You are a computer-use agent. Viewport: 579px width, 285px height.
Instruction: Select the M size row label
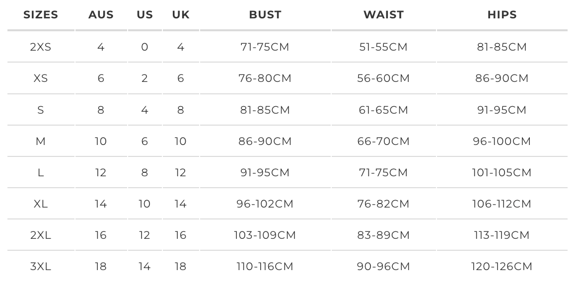[41, 142]
